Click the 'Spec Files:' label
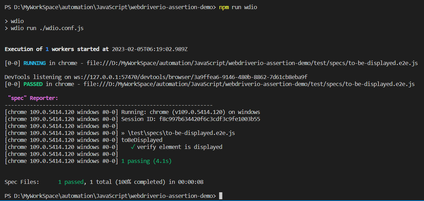This screenshot has width=424, height=201. tap(22, 182)
